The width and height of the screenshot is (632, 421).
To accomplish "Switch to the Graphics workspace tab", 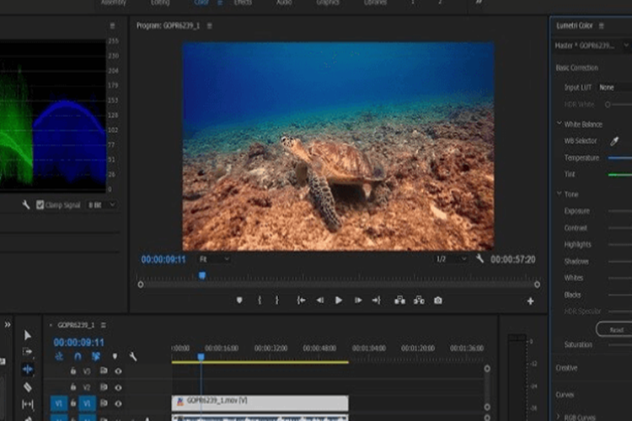I will coord(328,3).
